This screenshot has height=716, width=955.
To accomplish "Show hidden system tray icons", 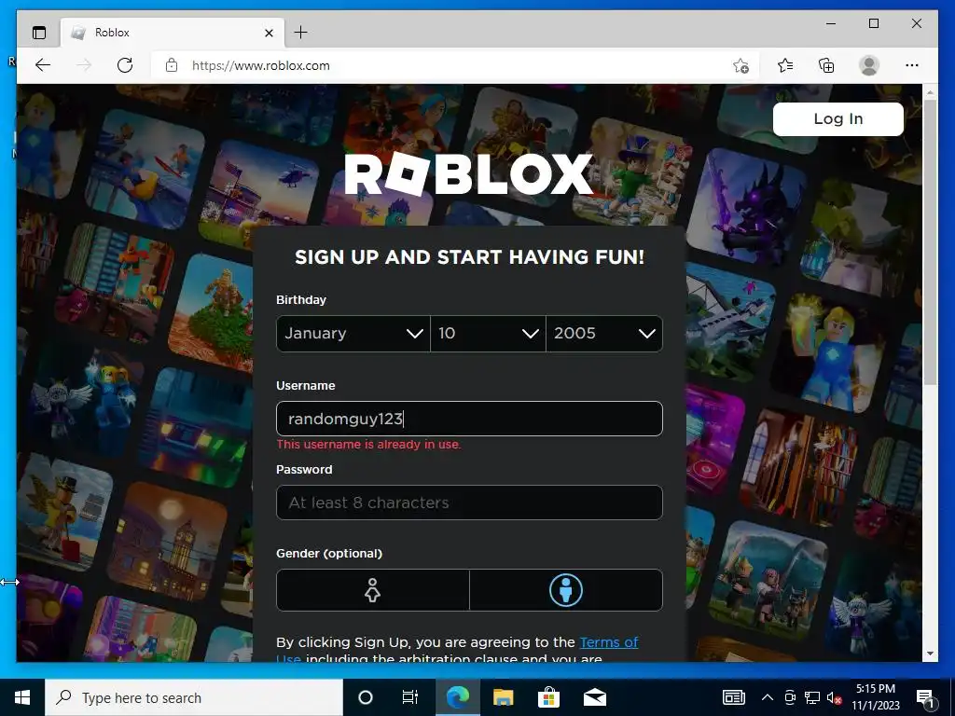I will [768, 697].
